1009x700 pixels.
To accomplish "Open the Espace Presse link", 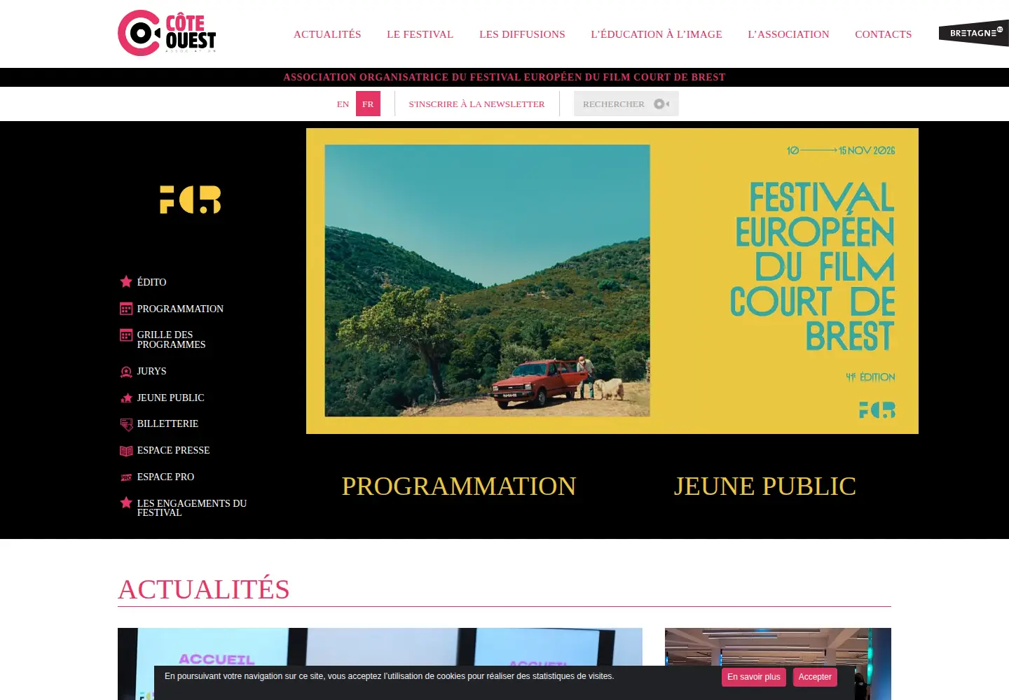I will point(174,450).
